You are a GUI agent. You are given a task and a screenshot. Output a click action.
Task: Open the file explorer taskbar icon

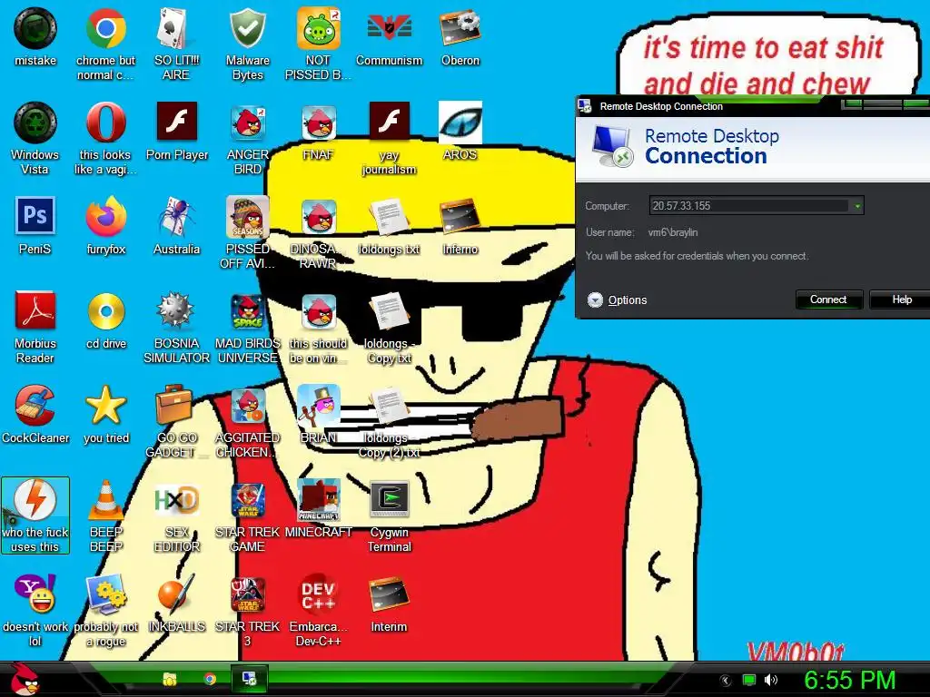170,679
